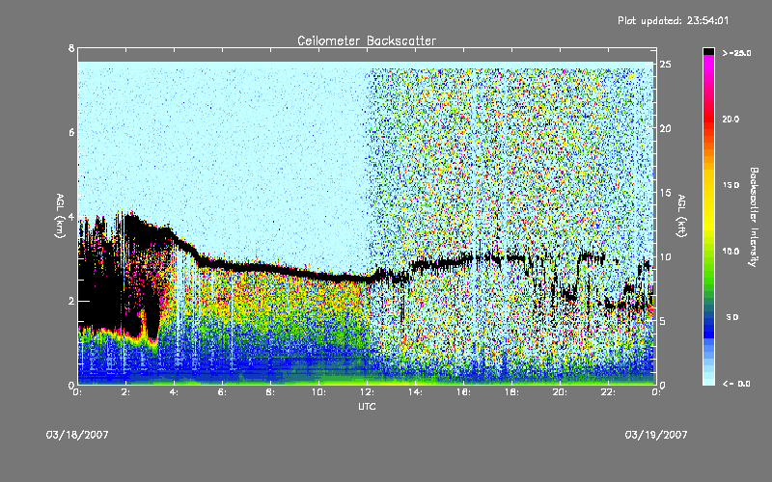Click the "10:" hour tick label

319,392
